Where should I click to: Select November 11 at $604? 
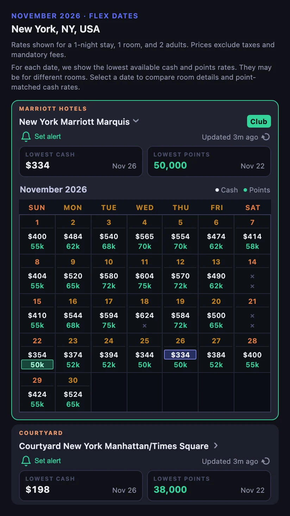point(145,274)
